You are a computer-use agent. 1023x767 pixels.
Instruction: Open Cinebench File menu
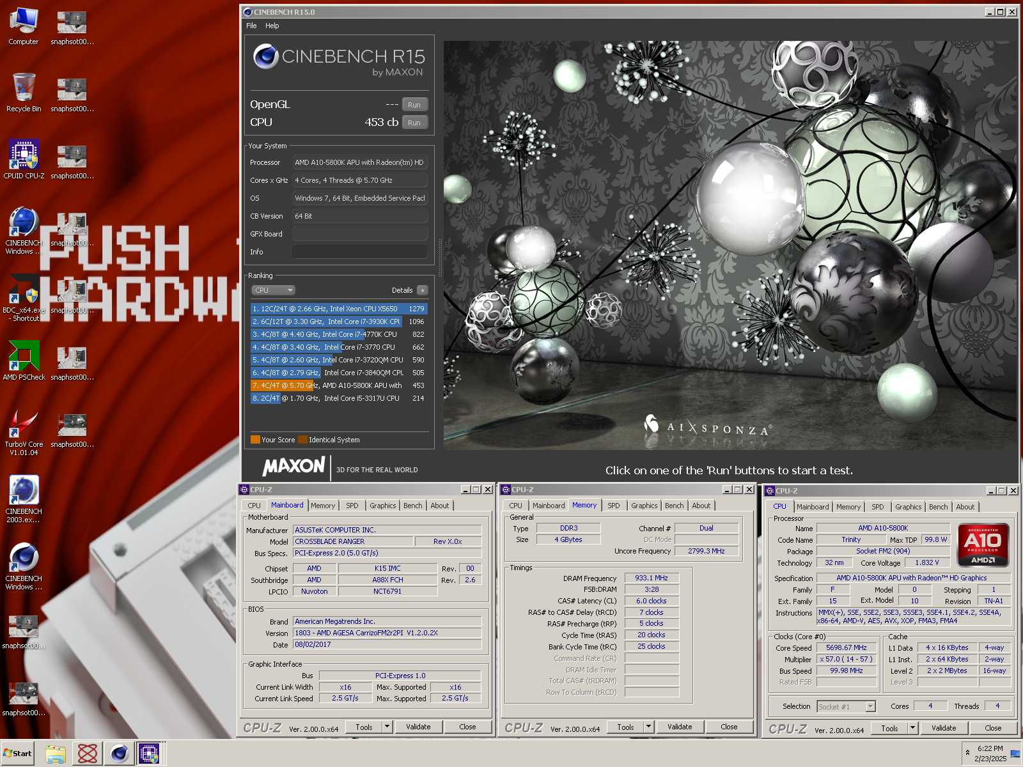coord(251,26)
